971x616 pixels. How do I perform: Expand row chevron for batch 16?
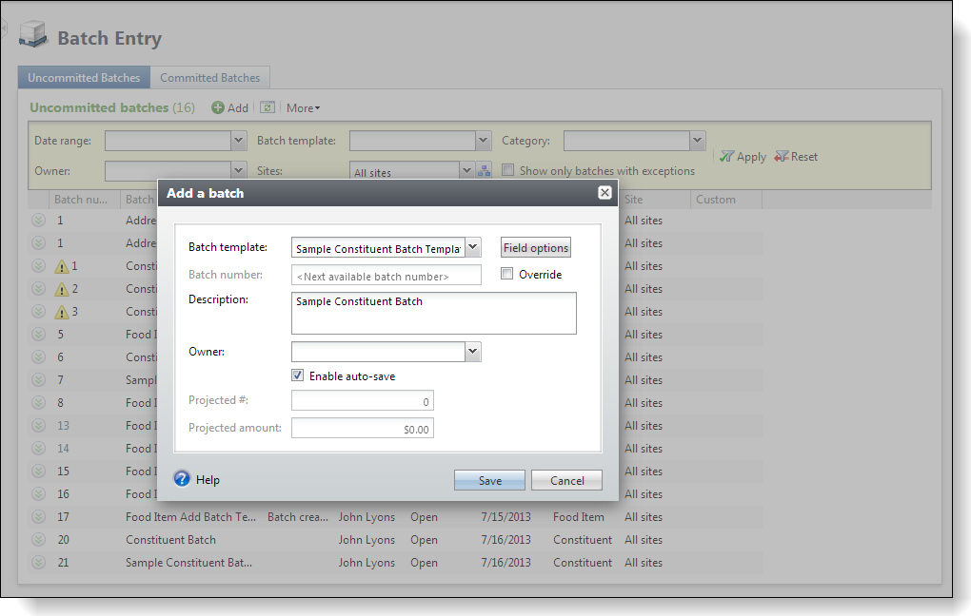pyautogui.click(x=38, y=494)
